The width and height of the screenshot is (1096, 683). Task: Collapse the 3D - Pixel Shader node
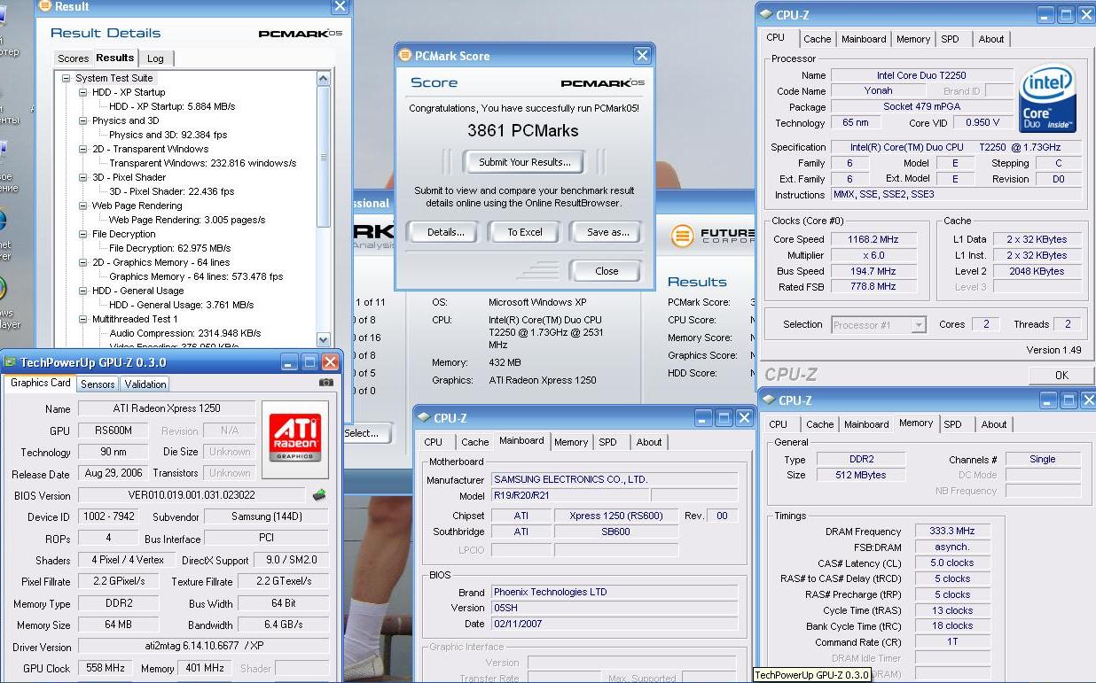coord(82,177)
